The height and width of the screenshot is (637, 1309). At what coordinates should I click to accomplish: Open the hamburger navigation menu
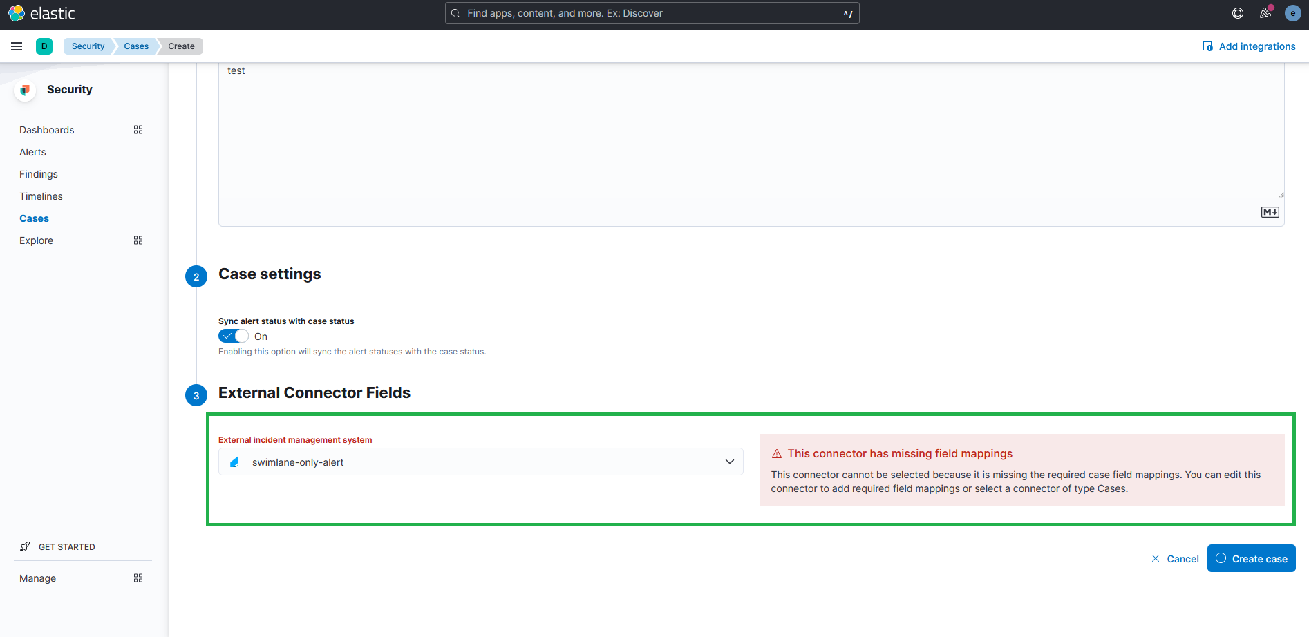tap(17, 46)
